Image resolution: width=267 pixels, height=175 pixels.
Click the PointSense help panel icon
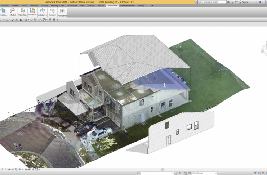point(62,12)
